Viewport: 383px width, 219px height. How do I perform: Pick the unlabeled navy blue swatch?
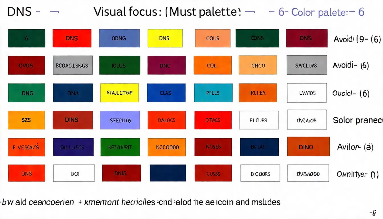click(168, 173)
